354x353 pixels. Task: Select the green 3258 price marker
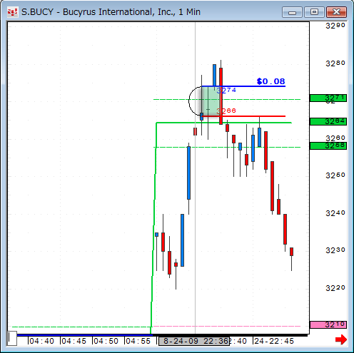[328, 145]
